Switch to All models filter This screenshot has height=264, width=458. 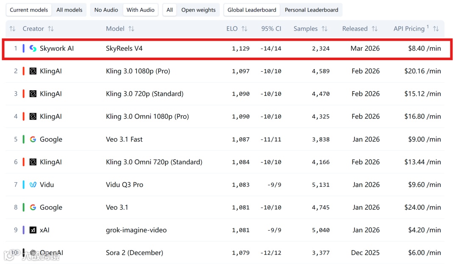(69, 10)
